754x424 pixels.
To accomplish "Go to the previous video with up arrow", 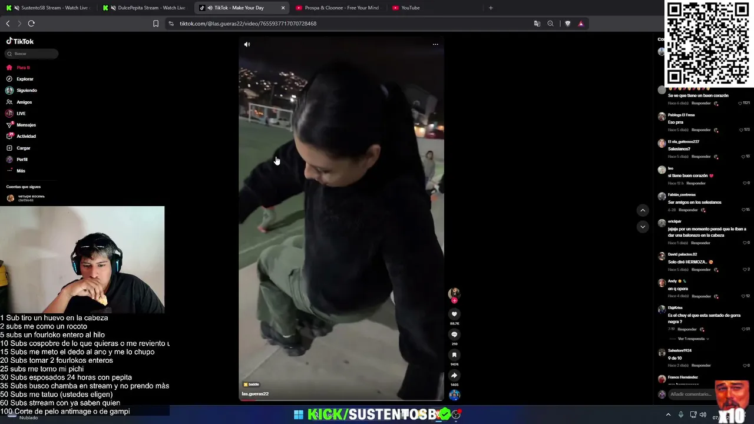I will [x=643, y=210].
